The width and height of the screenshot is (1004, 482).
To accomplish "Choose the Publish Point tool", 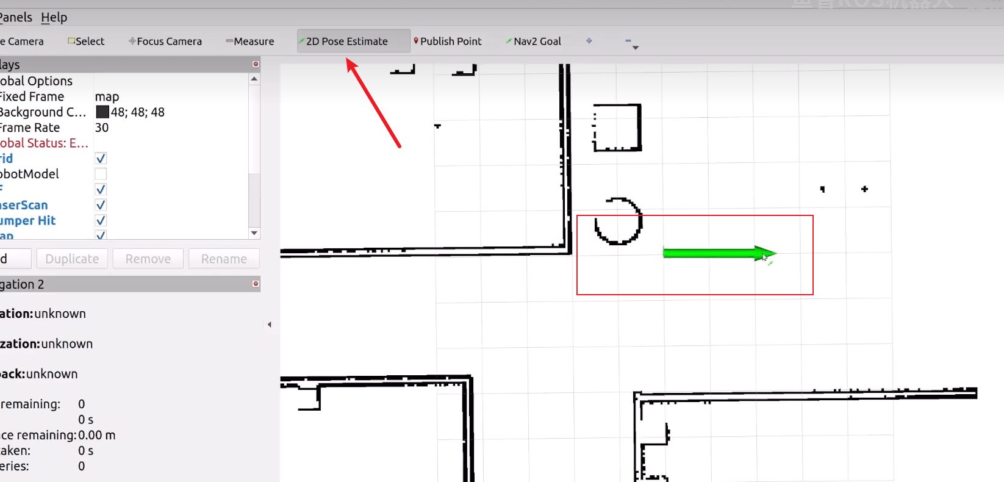I will tap(448, 41).
